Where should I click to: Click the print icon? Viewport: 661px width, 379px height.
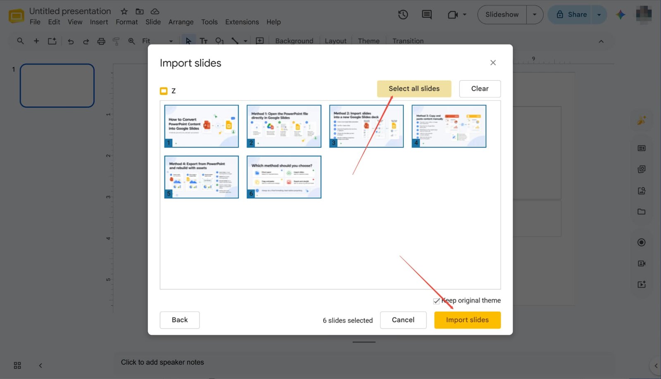[101, 41]
